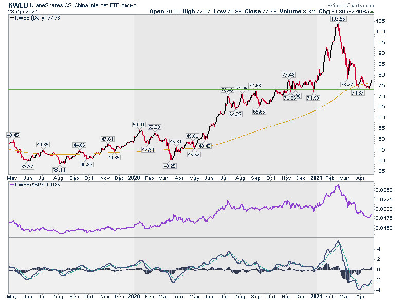
Task: Click the 40.82 price label
Action: point(86,164)
